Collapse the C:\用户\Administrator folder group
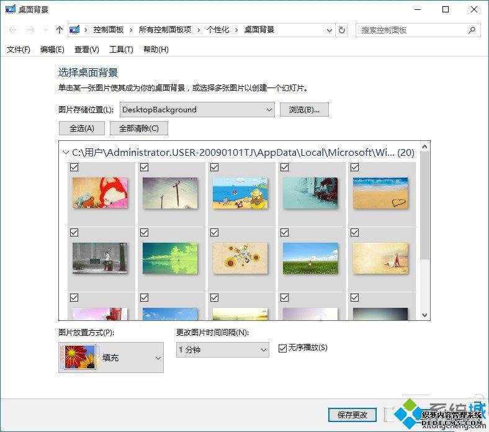Viewport: 489px width, 432px height. click(x=66, y=153)
